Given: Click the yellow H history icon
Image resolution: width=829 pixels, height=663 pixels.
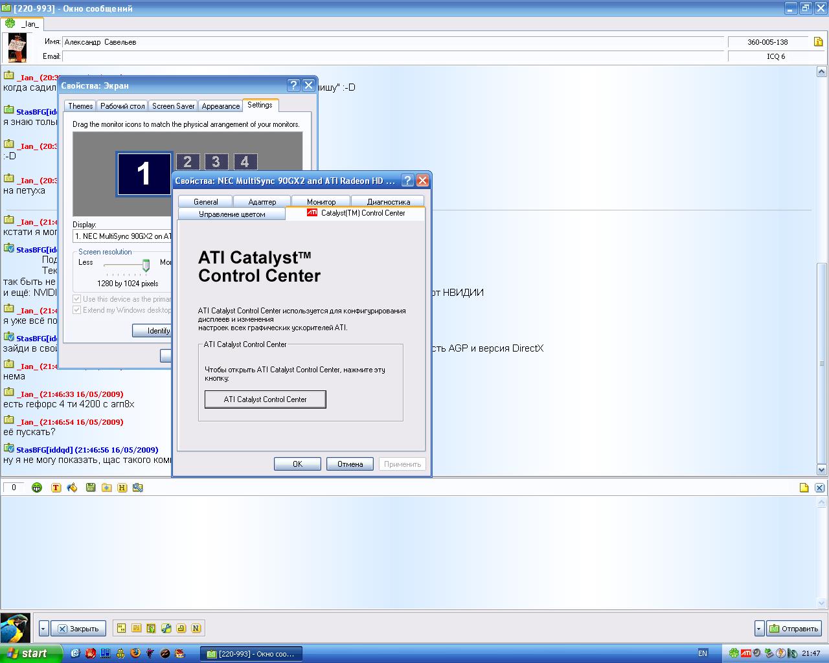Looking at the screenshot, I should click(122, 488).
